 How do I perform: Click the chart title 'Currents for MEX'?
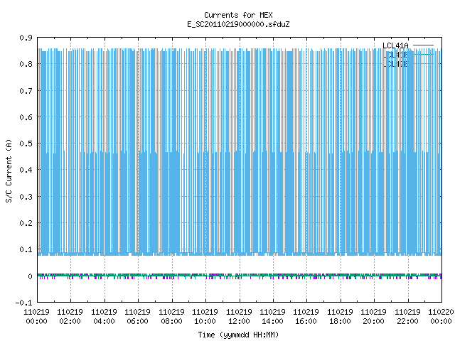[238, 15]
